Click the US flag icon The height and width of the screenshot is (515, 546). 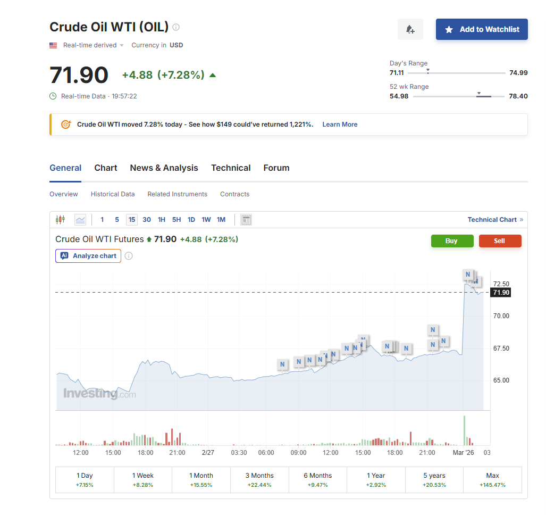[x=53, y=45]
